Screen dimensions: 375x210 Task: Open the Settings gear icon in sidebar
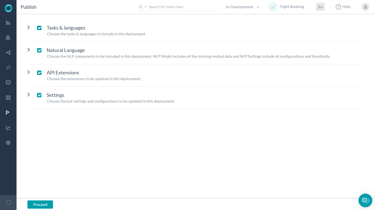(8, 142)
